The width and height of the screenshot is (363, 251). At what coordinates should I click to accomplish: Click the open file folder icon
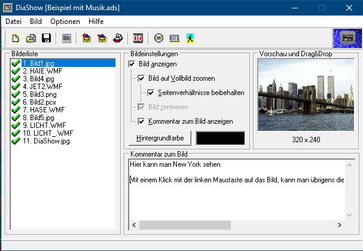point(31,38)
